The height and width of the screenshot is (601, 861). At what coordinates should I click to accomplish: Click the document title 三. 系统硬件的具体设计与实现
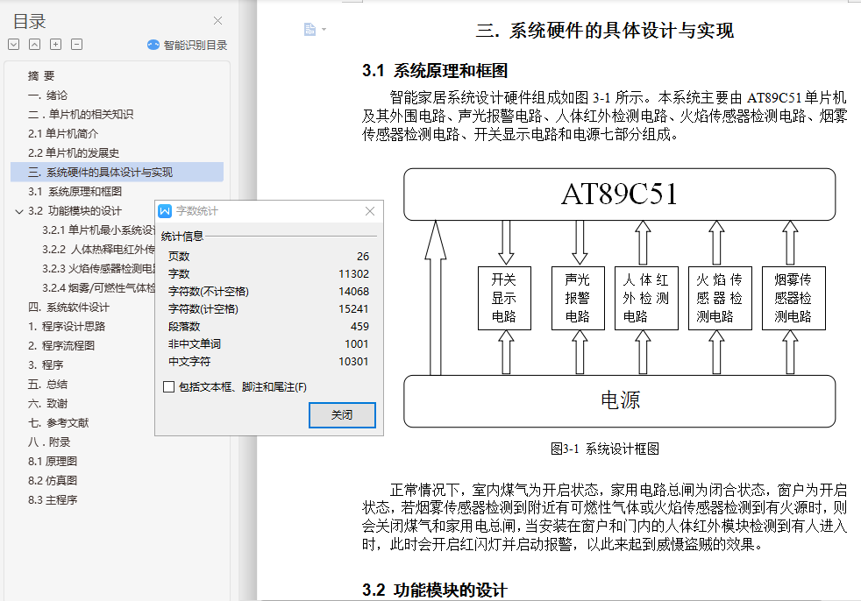(x=605, y=30)
